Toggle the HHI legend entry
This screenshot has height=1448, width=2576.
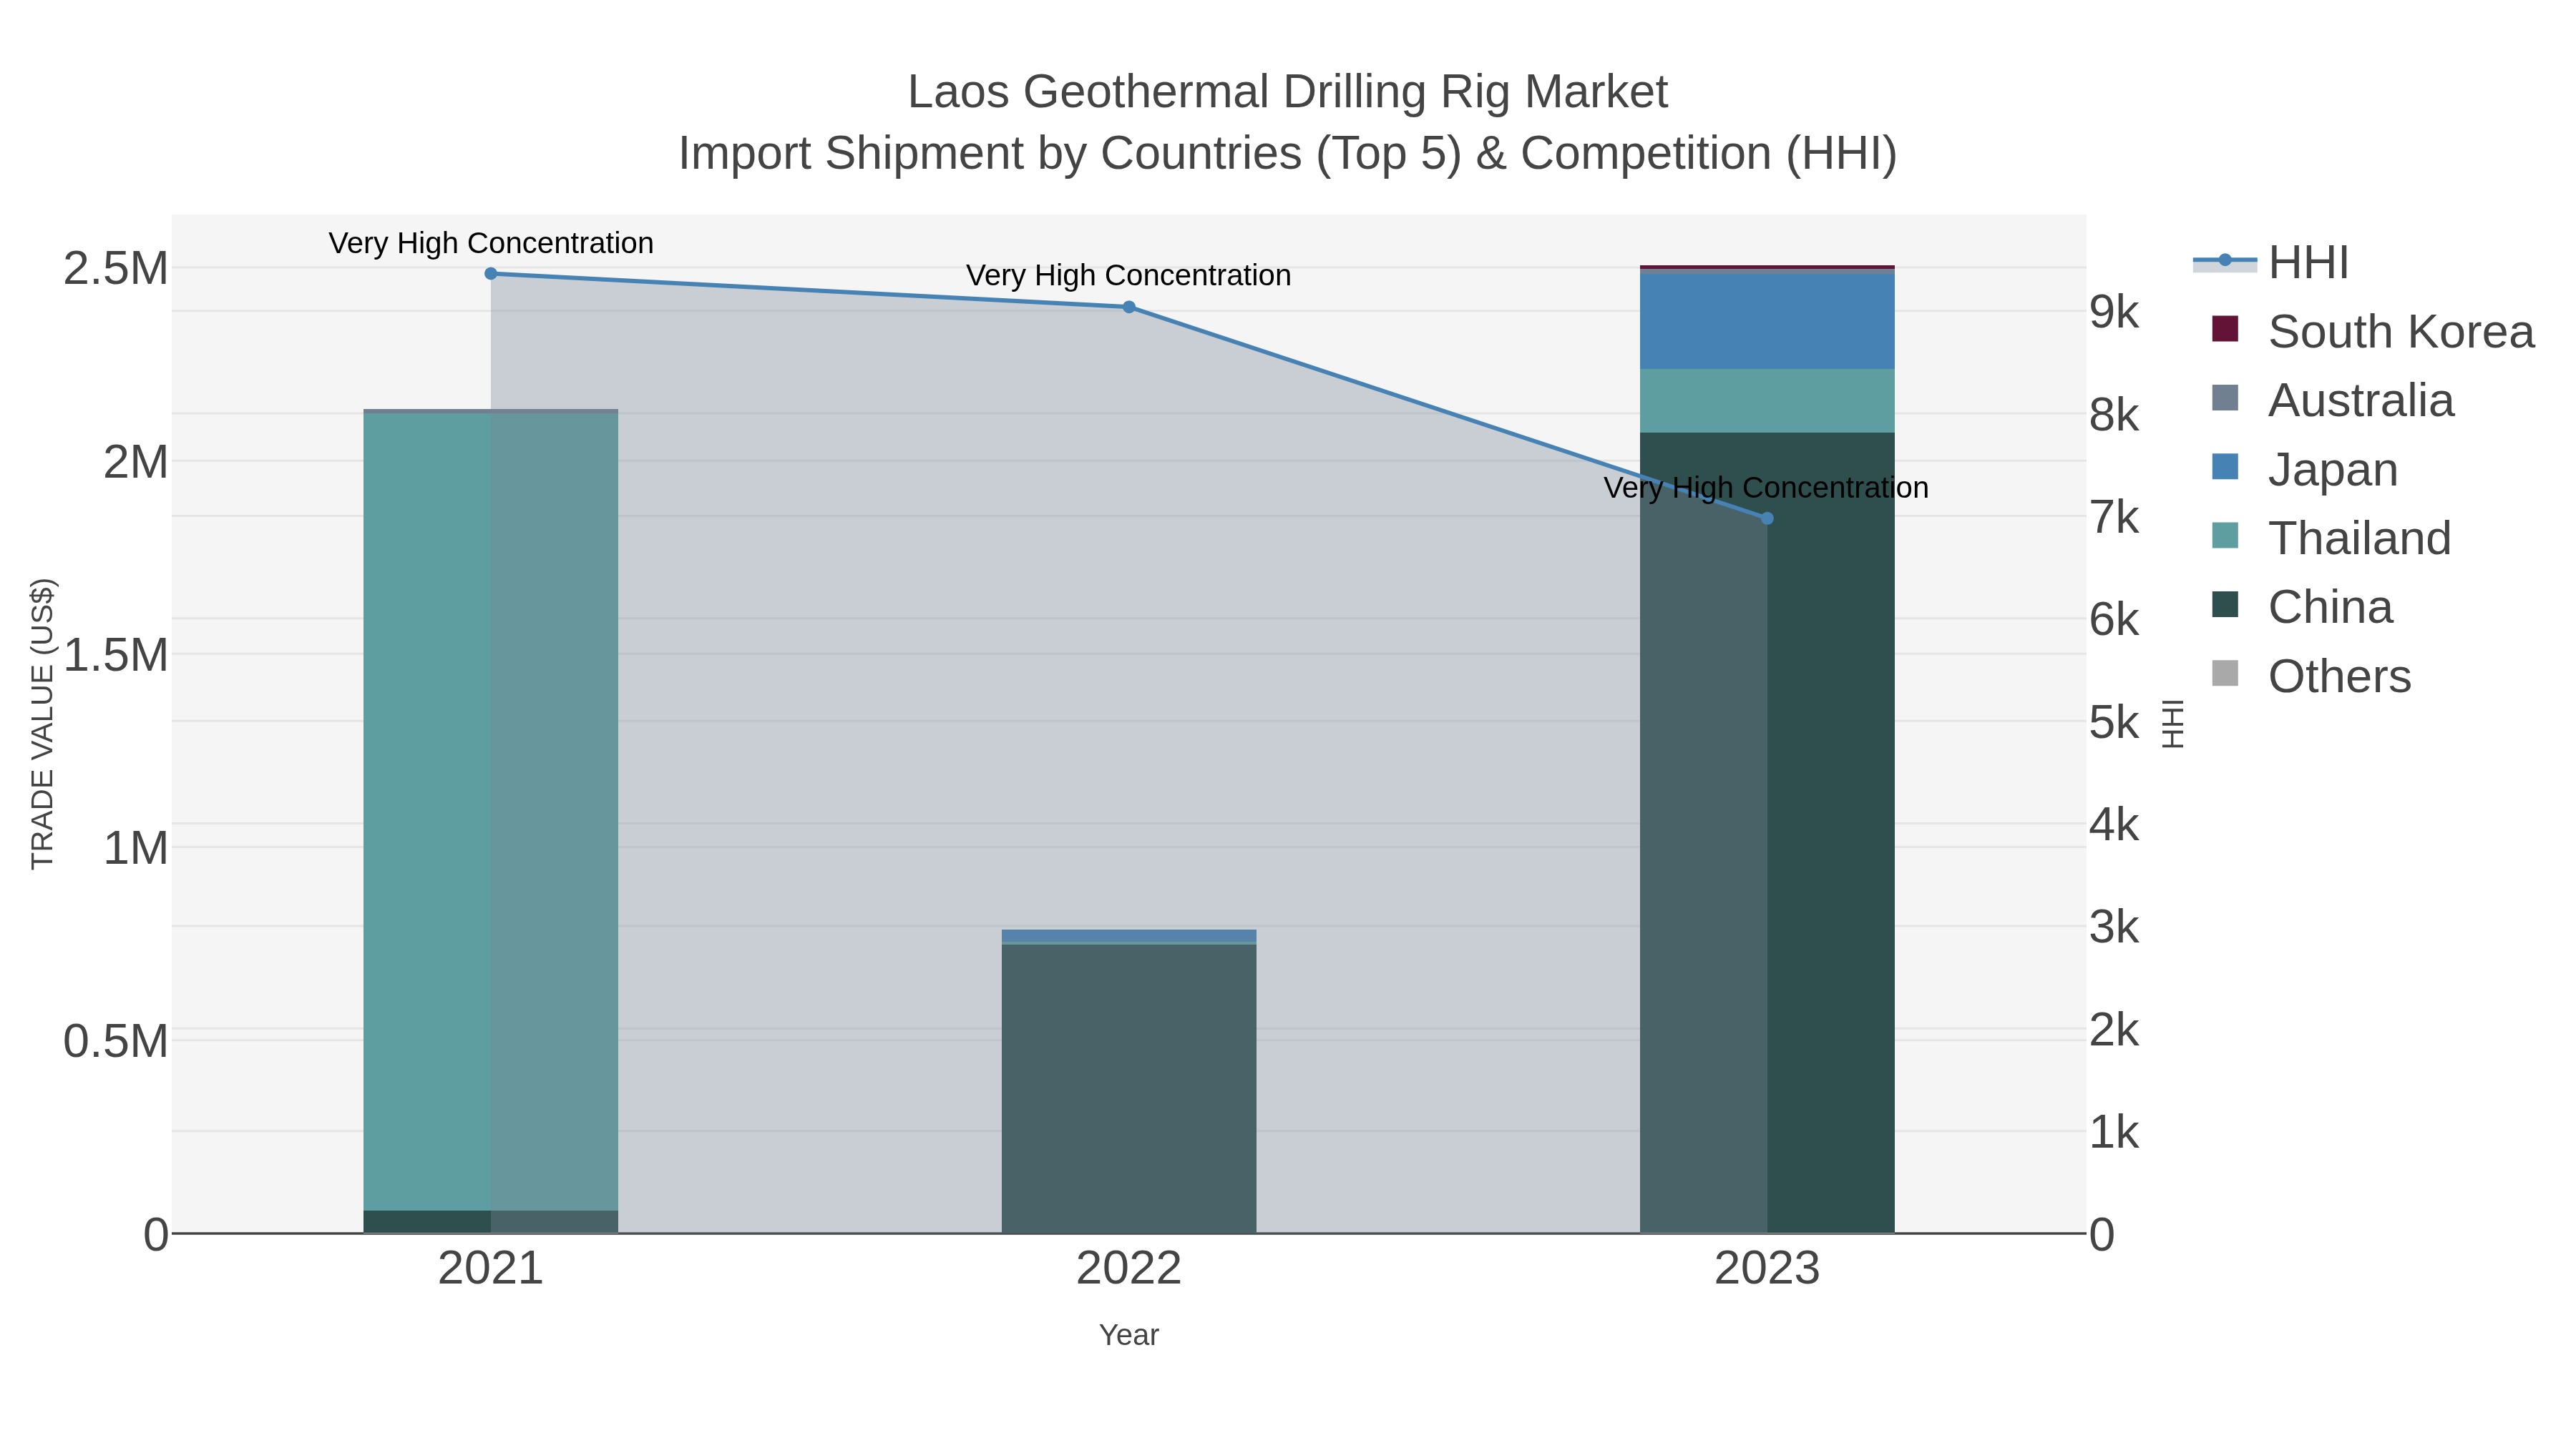(x=2270, y=263)
